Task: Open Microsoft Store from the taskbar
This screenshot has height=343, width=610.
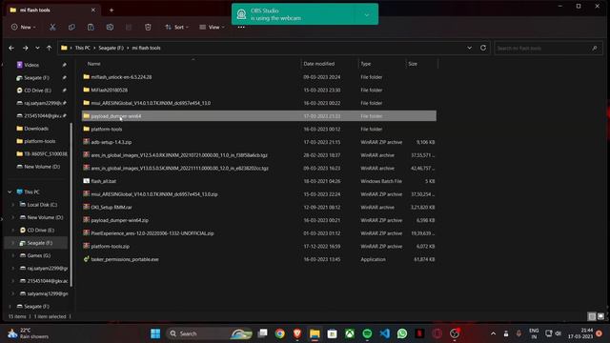Action: pos(333,333)
